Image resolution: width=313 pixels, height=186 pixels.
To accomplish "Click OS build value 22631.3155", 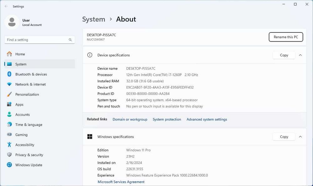I will pos(135,169).
